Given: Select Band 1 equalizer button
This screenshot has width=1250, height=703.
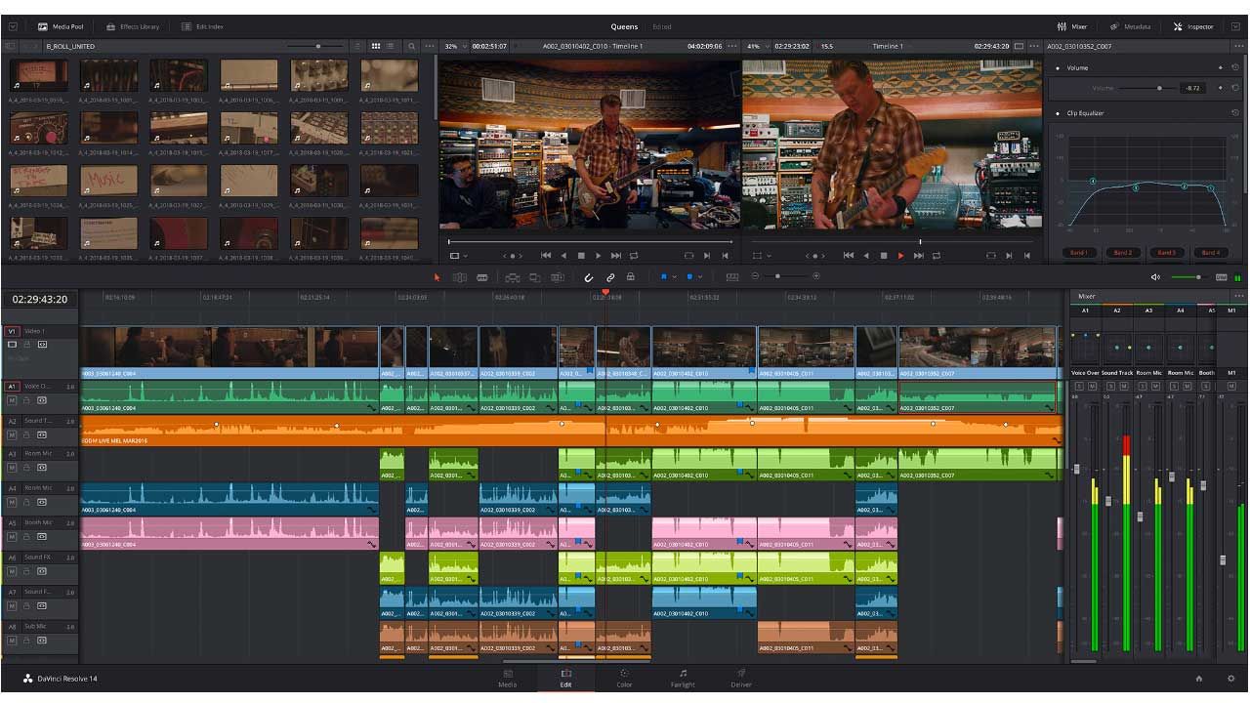Looking at the screenshot, I should pos(1078,253).
